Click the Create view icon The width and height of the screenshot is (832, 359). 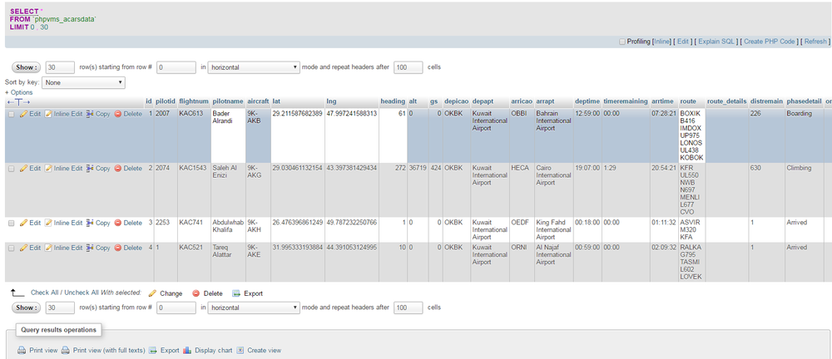point(240,351)
